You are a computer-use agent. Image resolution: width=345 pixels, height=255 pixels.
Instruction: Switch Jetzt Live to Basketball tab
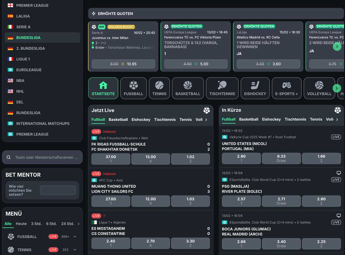118,119
